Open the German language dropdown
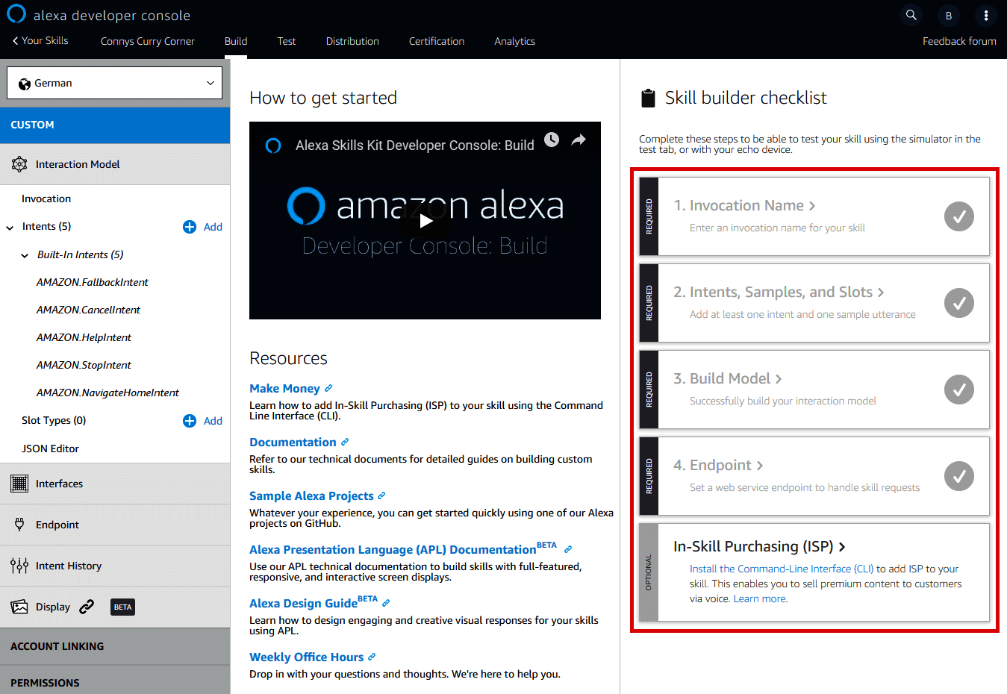This screenshot has width=1007, height=694. [x=113, y=82]
